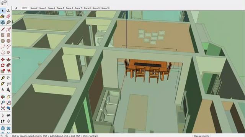Select the Line pencil tool

tap(3, 29)
